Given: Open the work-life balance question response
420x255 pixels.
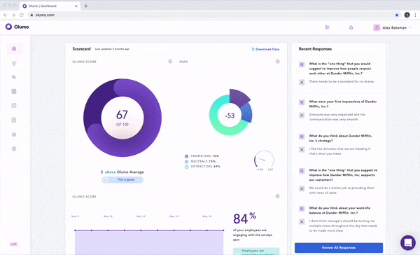Looking at the screenshot, I should click(339, 210).
